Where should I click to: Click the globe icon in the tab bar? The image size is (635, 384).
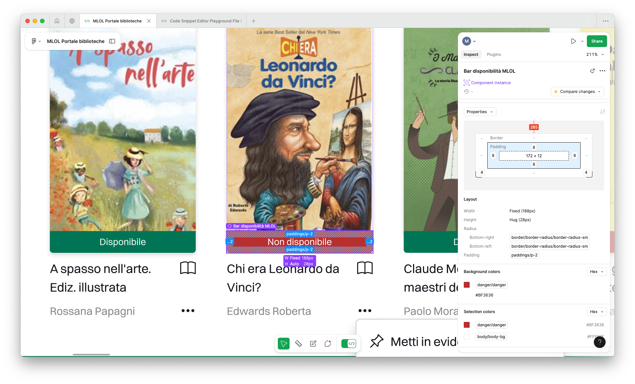pos(72,21)
